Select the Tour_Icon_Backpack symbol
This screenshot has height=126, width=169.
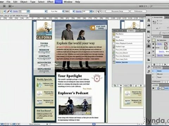pos(128,56)
